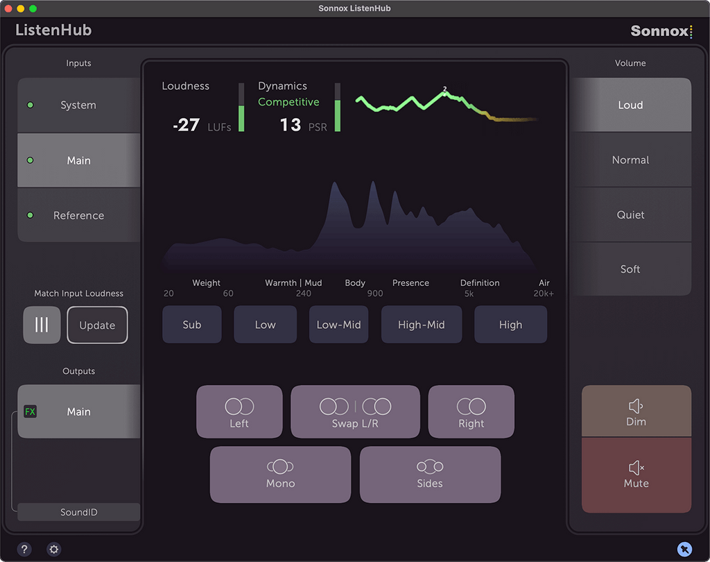The height and width of the screenshot is (562, 710).
Task: Click the Loudness level meter bar
Action: coord(241,108)
